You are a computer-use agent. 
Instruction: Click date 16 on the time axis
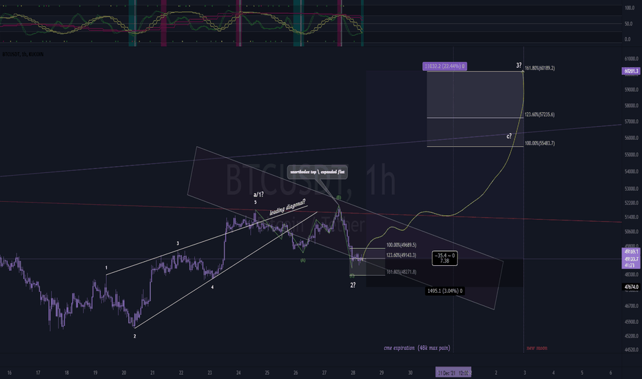(x=9, y=373)
